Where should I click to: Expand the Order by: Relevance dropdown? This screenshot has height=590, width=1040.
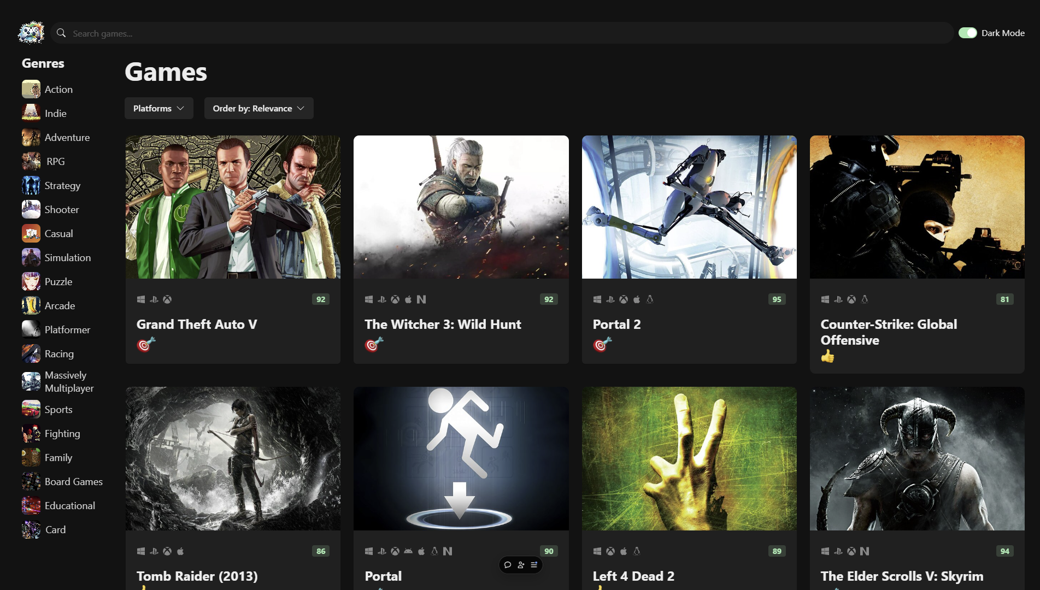259,108
